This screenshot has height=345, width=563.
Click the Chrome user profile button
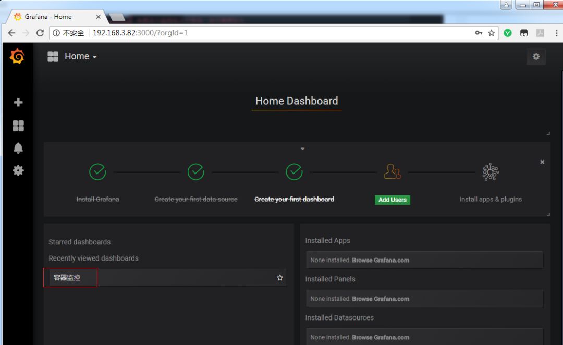click(506, 5)
